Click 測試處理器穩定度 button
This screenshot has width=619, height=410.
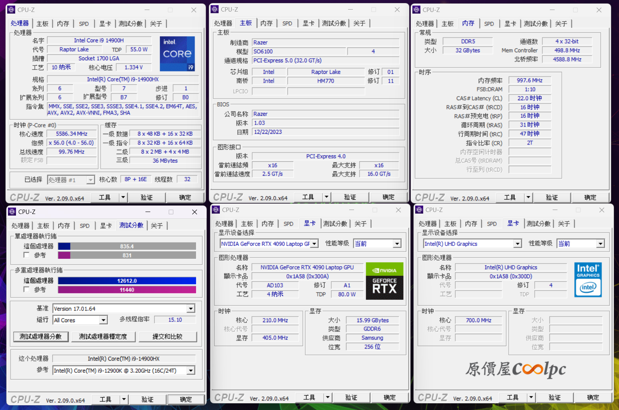[103, 337]
